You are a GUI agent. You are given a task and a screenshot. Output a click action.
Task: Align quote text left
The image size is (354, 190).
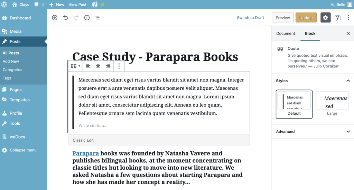coord(88,66)
